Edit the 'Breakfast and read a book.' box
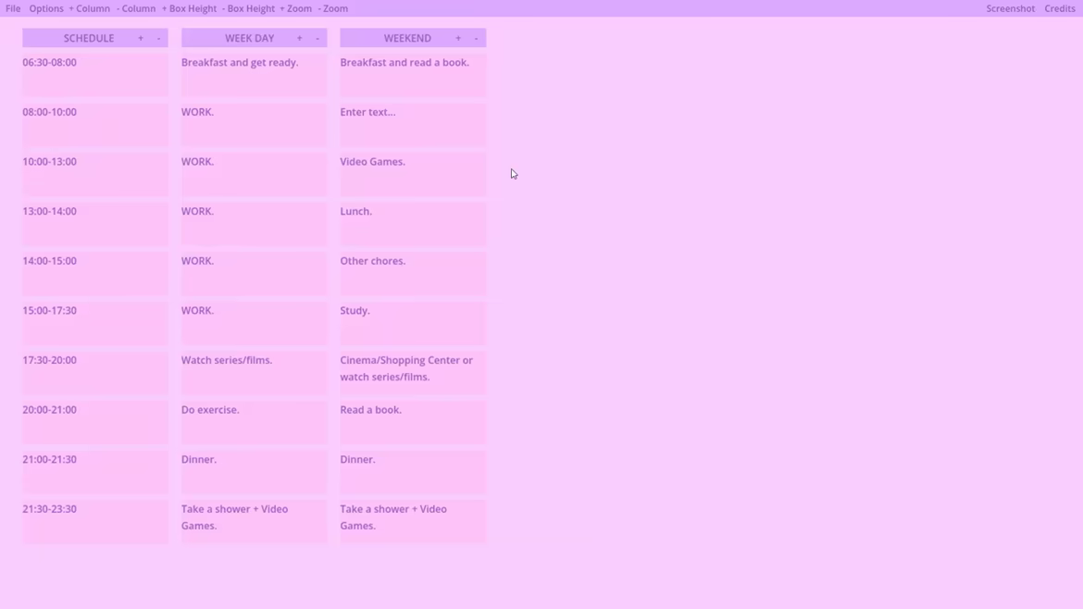This screenshot has height=609, width=1083. (413, 75)
